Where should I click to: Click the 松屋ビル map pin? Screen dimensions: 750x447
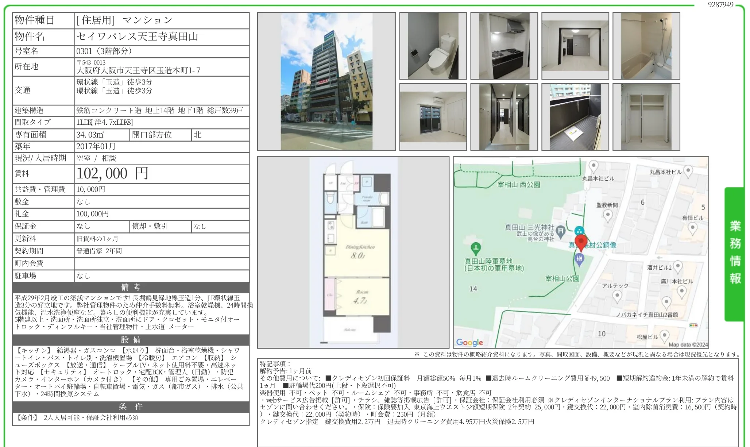pyautogui.click(x=665, y=335)
